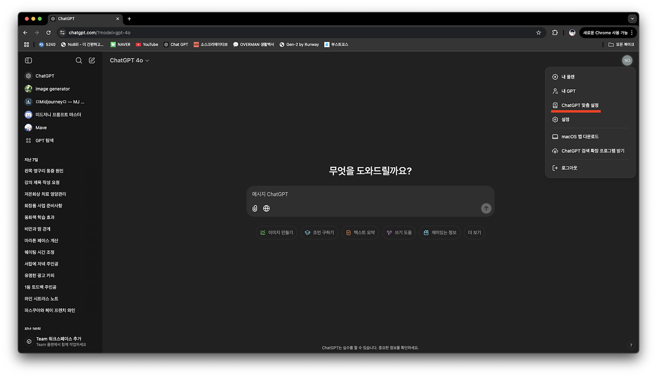Select 내 플랜 from the profile menu

[x=590, y=77]
